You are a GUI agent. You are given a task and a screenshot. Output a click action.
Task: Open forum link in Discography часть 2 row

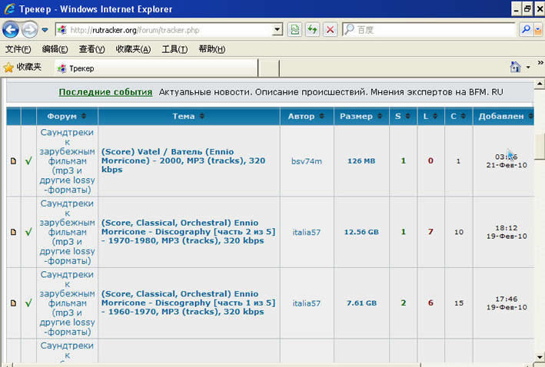pos(67,232)
